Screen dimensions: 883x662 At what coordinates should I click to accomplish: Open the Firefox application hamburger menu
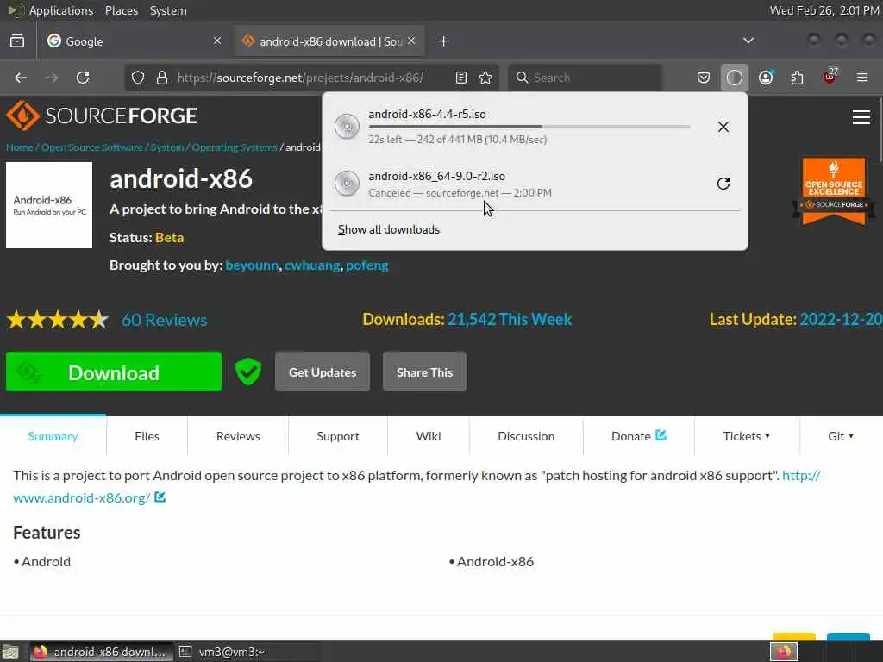(x=862, y=78)
